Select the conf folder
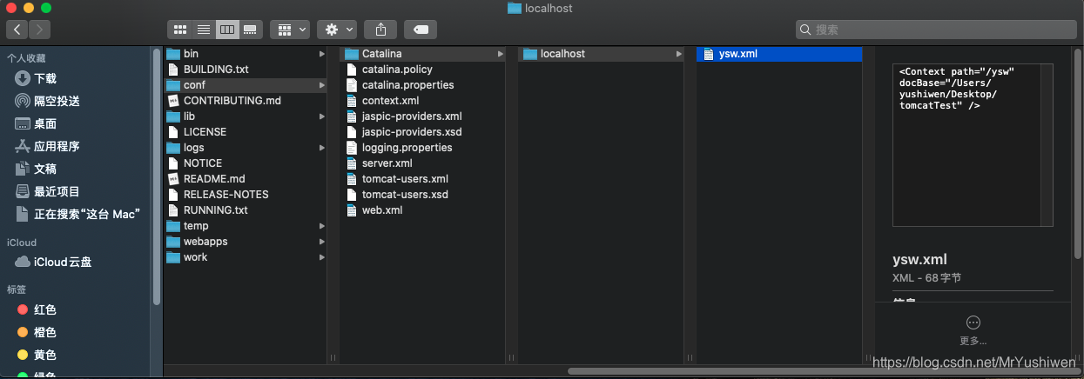This screenshot has width=1084, height=379. (246, 85)
